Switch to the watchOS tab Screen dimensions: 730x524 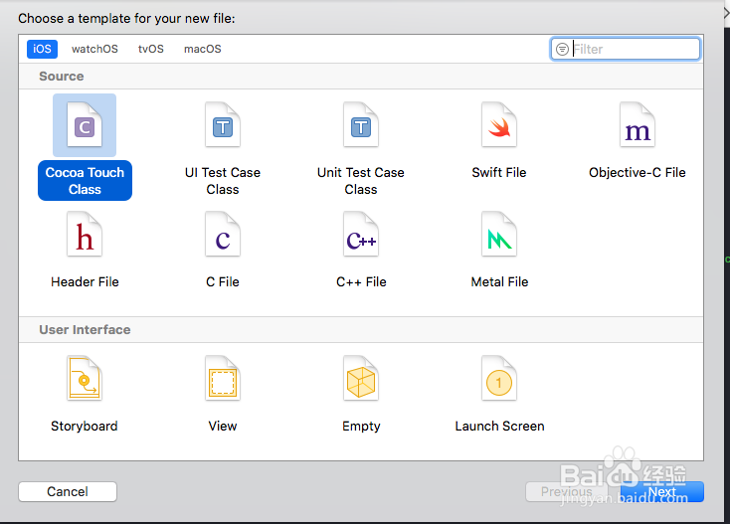click(x=94, y=49)
